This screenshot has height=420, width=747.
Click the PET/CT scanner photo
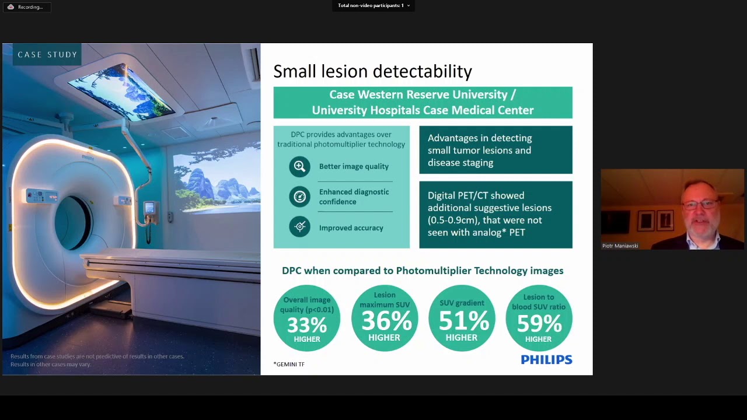click(x=131, y=209)
